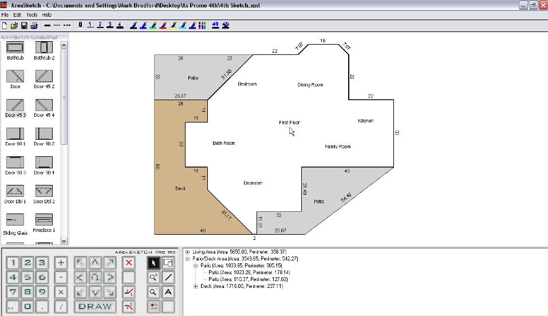This screenshot has height=316, width=548.
Task: Click the zoom out magnifier tool
Action: (153, 292)
